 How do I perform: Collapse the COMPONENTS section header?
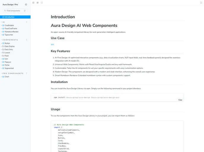pyautogui.click(x=10, y=40)
